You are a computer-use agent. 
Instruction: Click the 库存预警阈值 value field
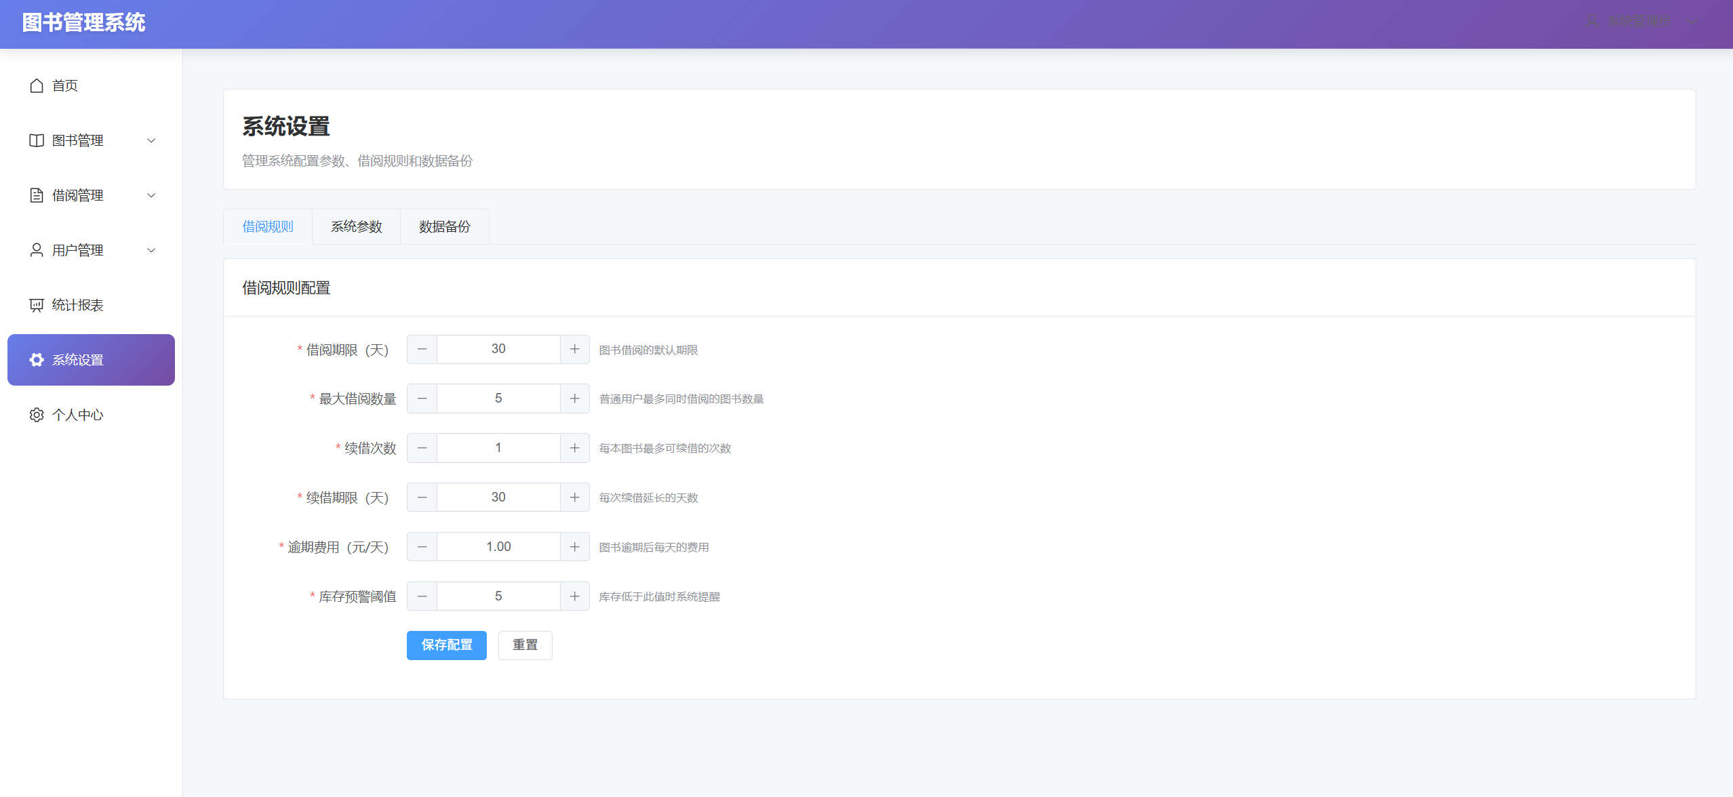click(498, 596)
